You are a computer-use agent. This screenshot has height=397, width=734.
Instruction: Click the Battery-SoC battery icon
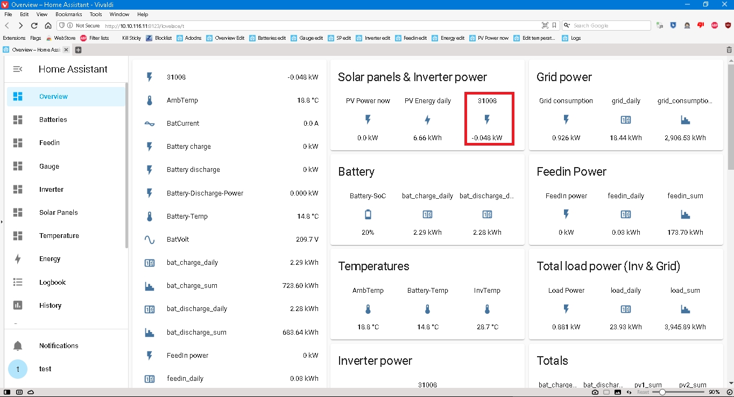368,215
